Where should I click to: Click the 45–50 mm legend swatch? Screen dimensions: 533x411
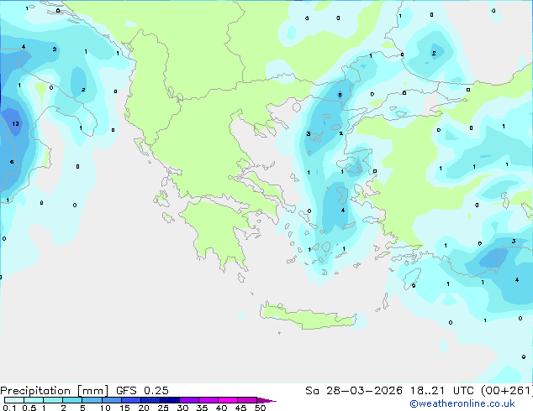coord(247,400)
